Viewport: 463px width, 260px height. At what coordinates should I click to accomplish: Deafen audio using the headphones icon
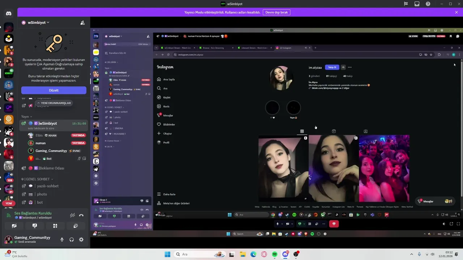(x=72, y=239)
